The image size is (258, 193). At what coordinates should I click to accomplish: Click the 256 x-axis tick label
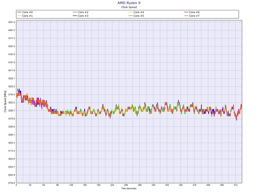[126, 185]
